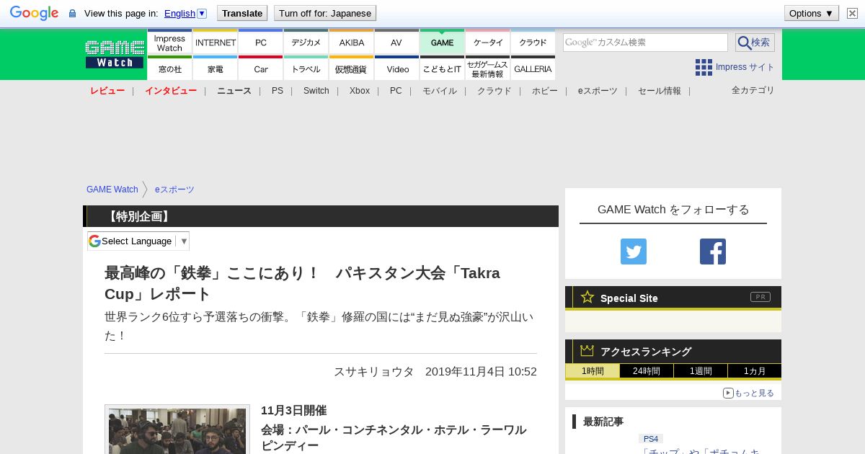865x454 pixels.
Task: Go to モバイル category
Action: (440, 91)
